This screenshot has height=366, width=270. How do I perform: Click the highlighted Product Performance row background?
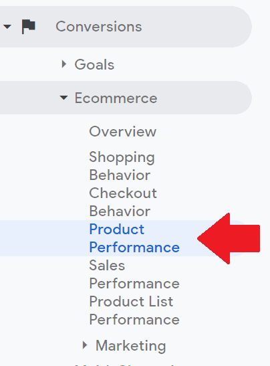click(125, 238)
